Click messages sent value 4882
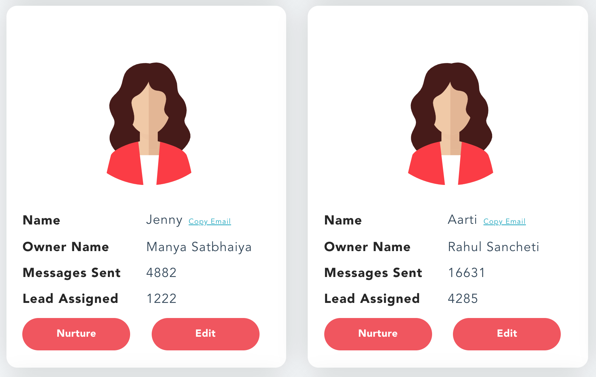Viewport: 596px width, 377px height. tap(161, 273)
